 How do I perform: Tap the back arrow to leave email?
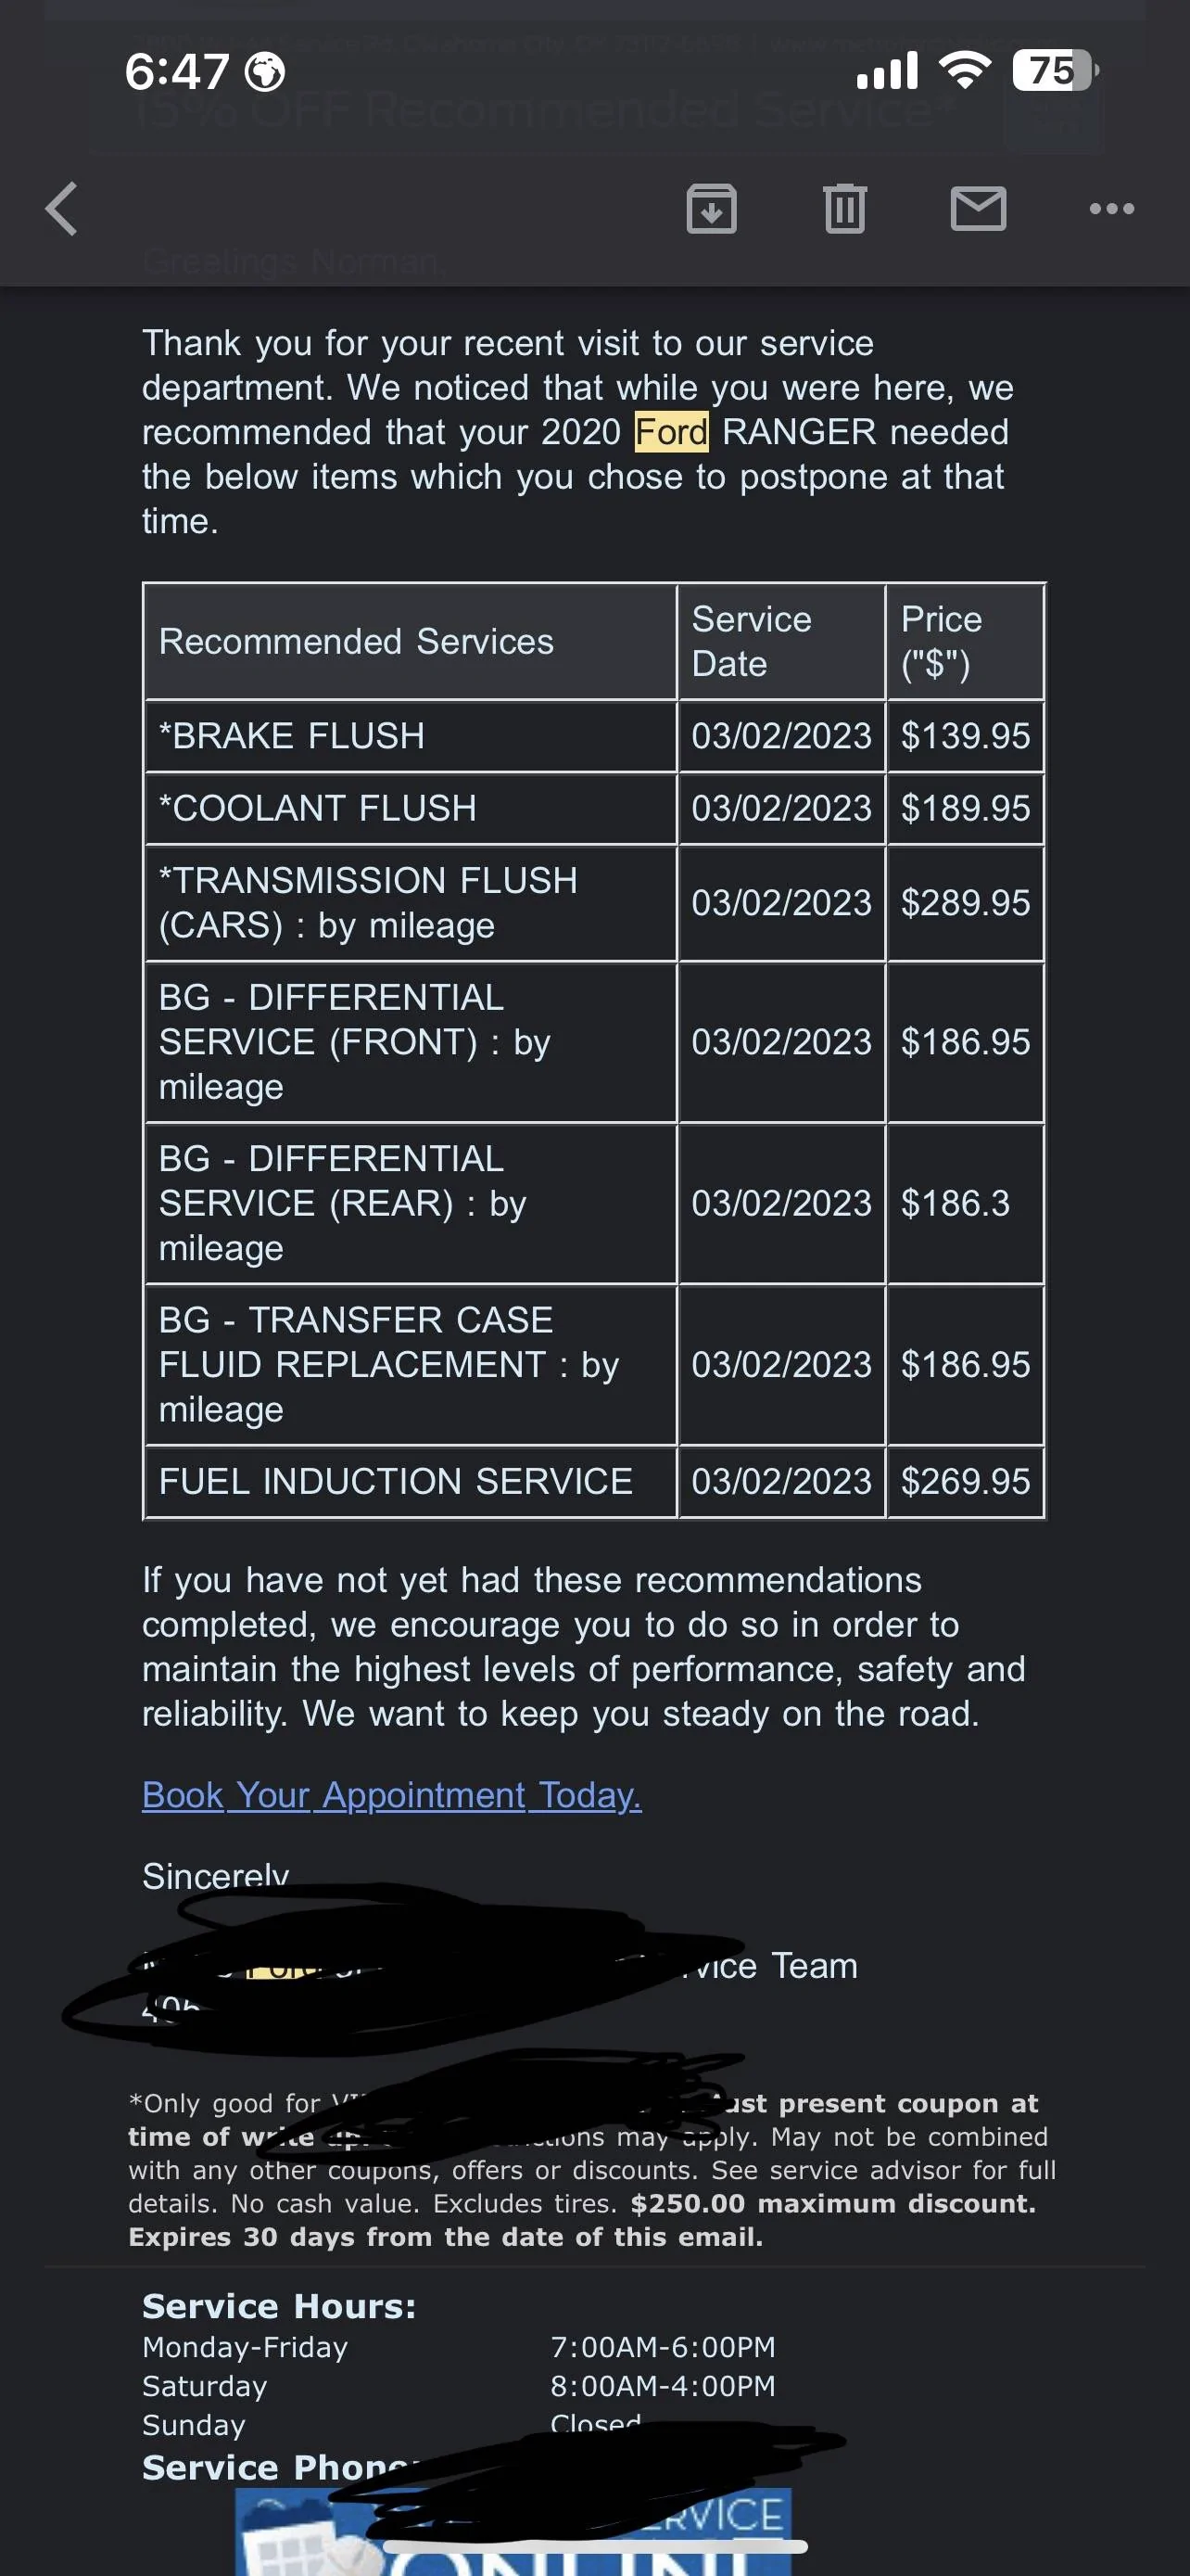coord(62,209)
